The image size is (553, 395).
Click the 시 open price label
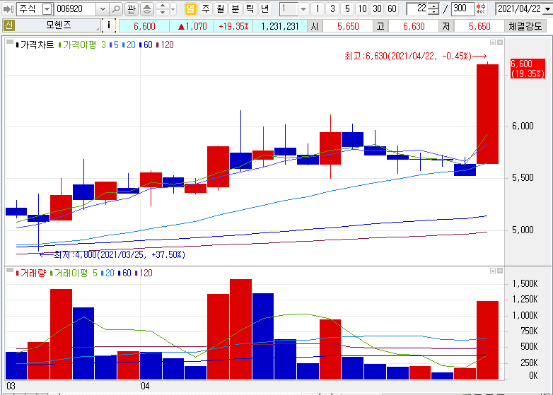tap(315, 26)
